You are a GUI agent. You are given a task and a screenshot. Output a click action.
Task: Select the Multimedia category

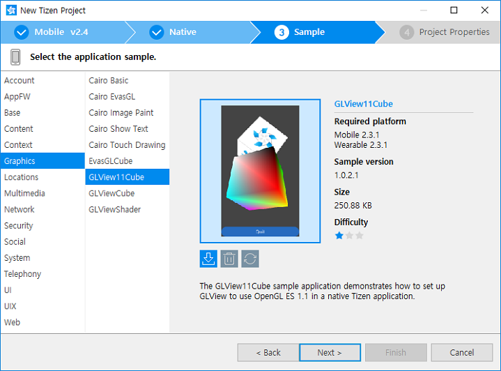click(24, 193)
